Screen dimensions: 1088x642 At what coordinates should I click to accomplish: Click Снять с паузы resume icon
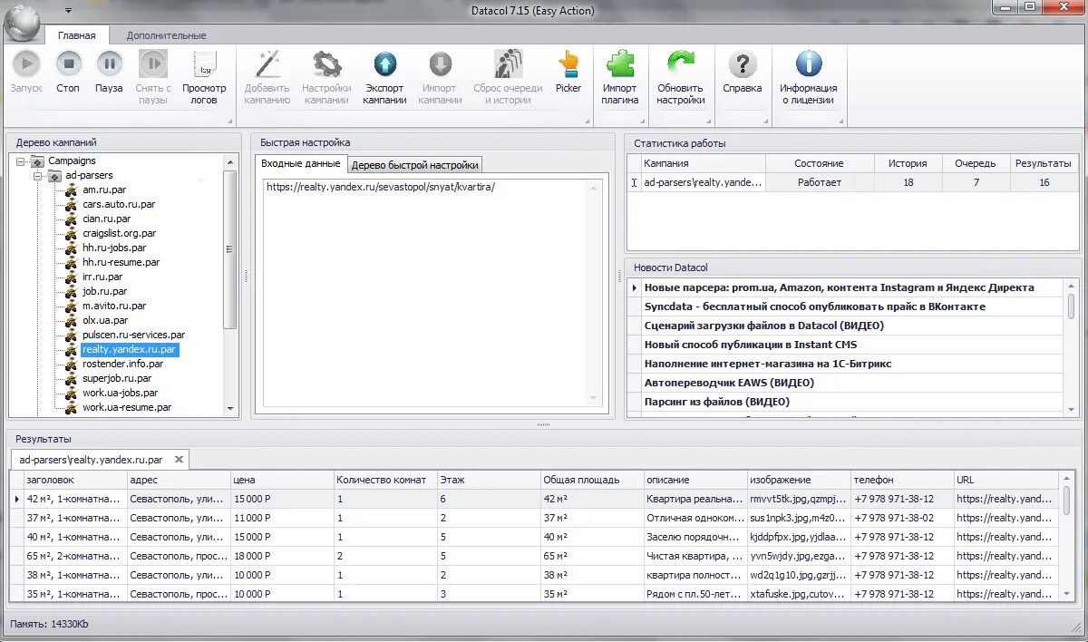coord(152,63)
